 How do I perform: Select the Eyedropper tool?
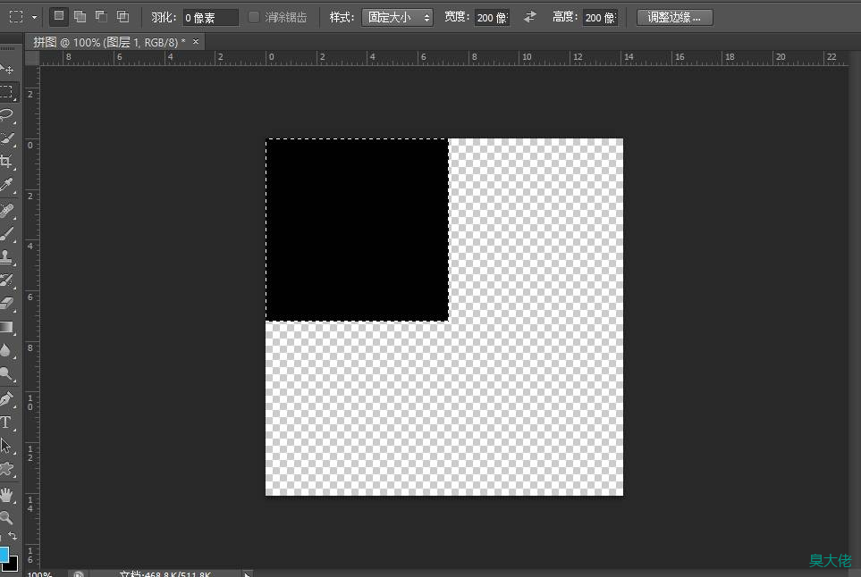tap(7, 186)
